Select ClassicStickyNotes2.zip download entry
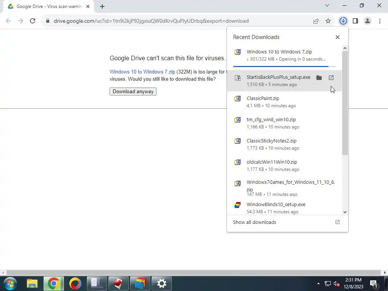Image resolution: width=388 pixels, height=291 pixels. click(x=284, y=144)
